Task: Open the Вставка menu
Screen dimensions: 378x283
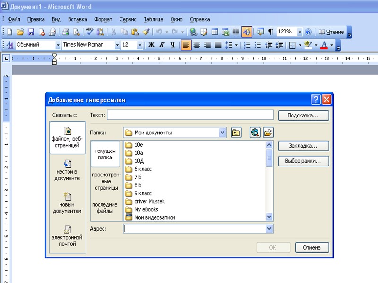Action: 77,19
